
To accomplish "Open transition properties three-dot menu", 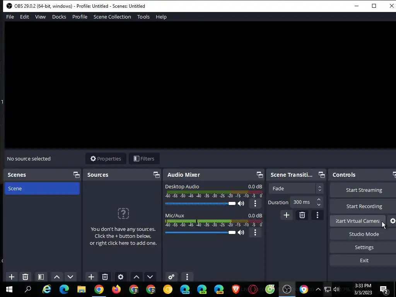I will 317,215.
